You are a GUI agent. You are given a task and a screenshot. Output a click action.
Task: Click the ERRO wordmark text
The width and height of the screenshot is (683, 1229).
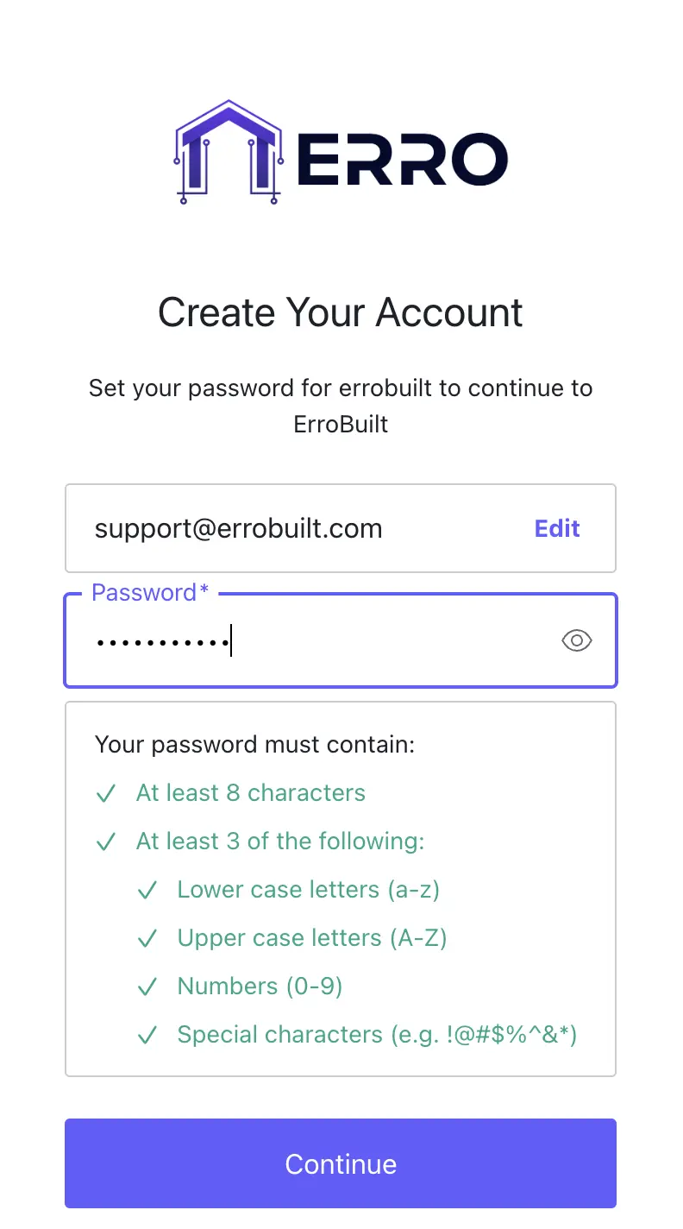(402, 160)
